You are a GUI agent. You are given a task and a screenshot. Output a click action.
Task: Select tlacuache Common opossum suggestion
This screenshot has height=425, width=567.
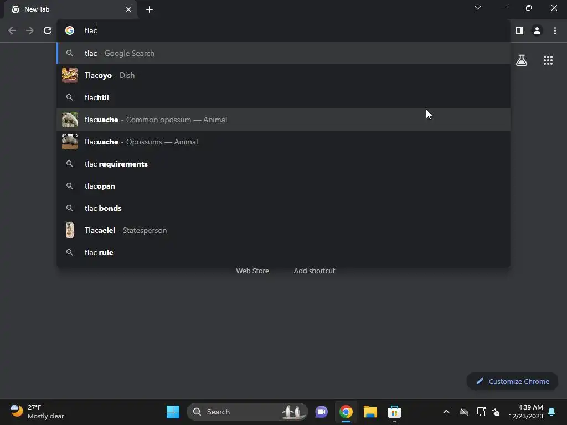click(283, 120)
